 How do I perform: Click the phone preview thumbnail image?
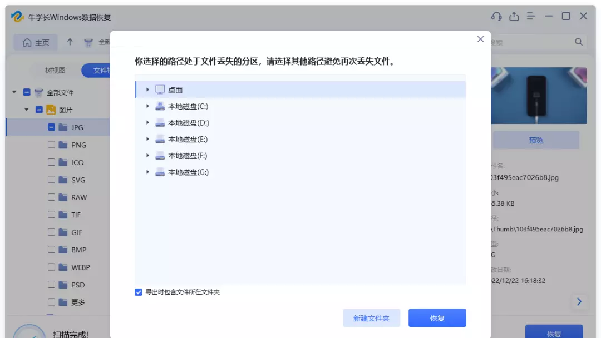[x=538, y=96]
